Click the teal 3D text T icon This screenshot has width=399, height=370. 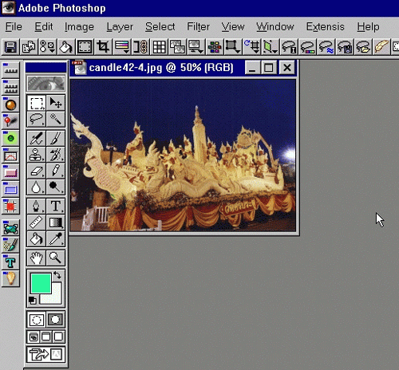pyautogui.click(x=10, y=262)
